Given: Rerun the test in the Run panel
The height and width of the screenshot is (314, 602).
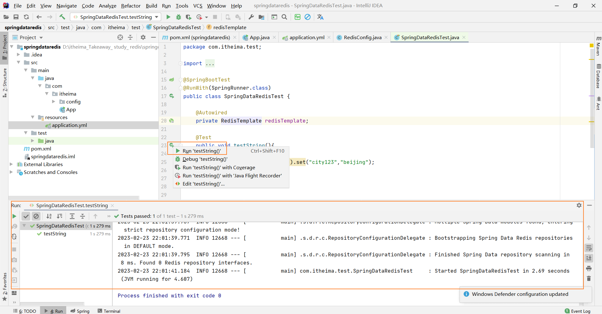Looking at the screenshot, I should tap(14, 216).
